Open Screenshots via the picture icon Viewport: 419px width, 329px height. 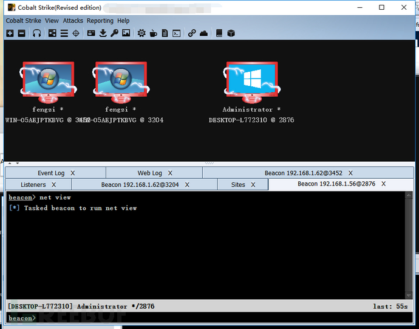click(126, 33)
